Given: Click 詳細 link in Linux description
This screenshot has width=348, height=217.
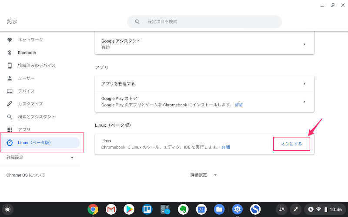Looking at the screenshot, I should click(225, 147).
